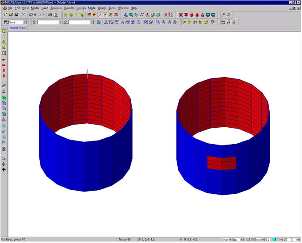302x243 pixels.
Task: Click the U (undeformed) display icon
Action: pos(165,15)
